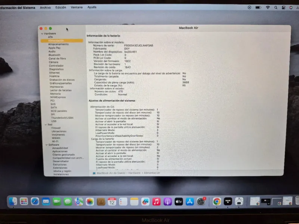299x224 pixels.
Task: Open Messages from the Dock
Action: tap(68, 202)
